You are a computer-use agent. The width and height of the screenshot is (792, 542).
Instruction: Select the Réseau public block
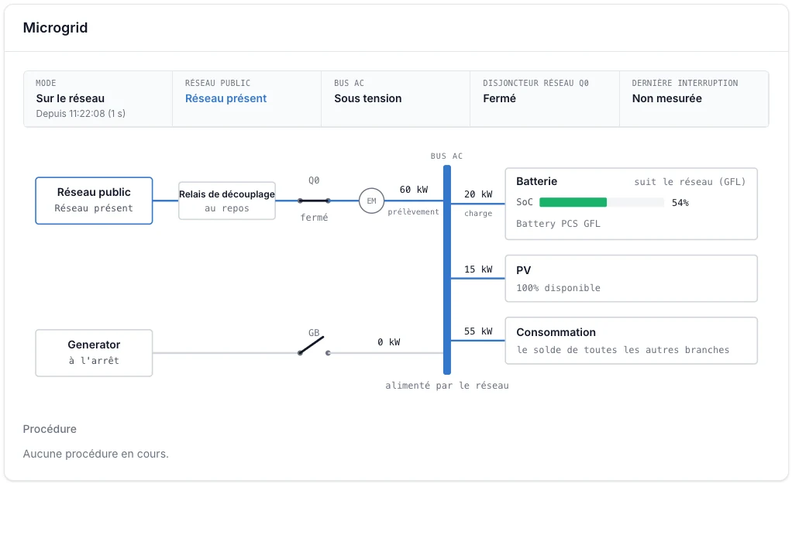(x=94, y=201)
